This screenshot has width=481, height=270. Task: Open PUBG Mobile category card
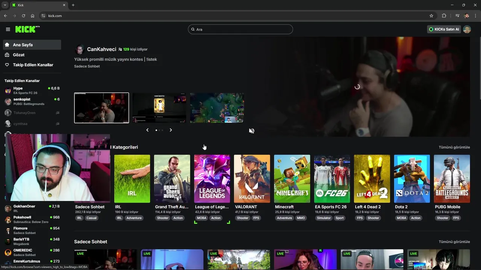coord(452,179)
